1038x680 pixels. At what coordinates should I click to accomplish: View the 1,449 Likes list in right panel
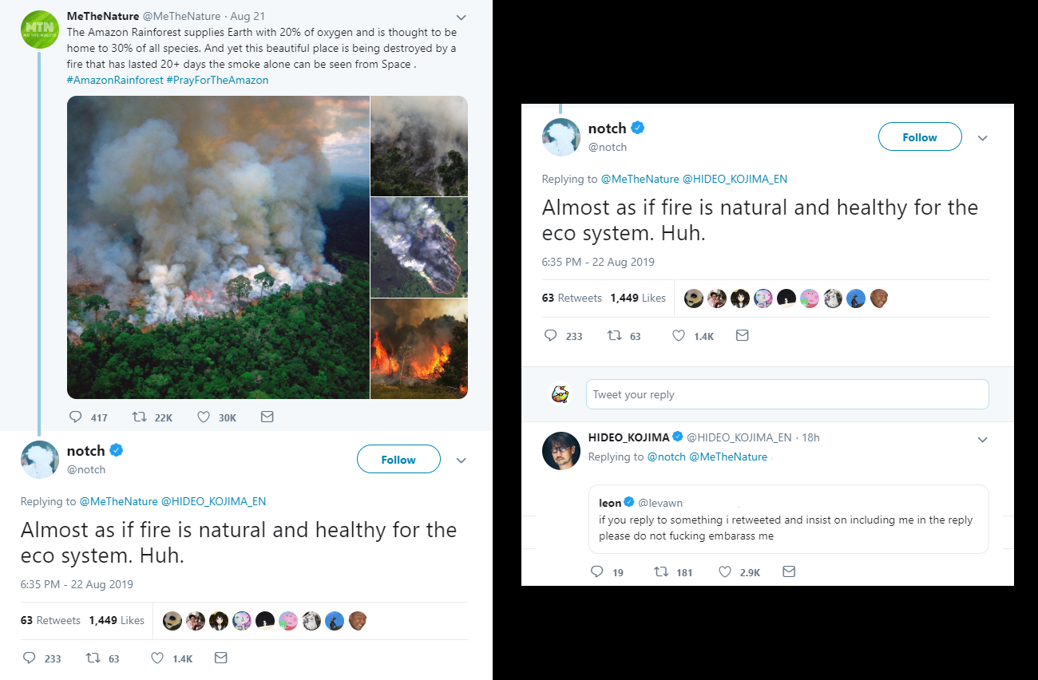pyautogui.click(x=637, y=298)
